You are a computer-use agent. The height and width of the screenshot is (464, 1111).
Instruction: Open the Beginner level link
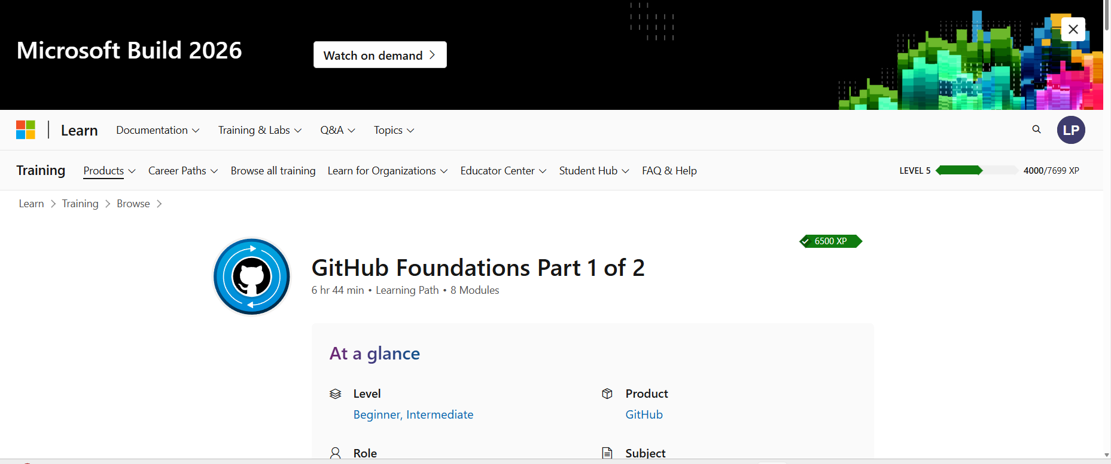377,414
